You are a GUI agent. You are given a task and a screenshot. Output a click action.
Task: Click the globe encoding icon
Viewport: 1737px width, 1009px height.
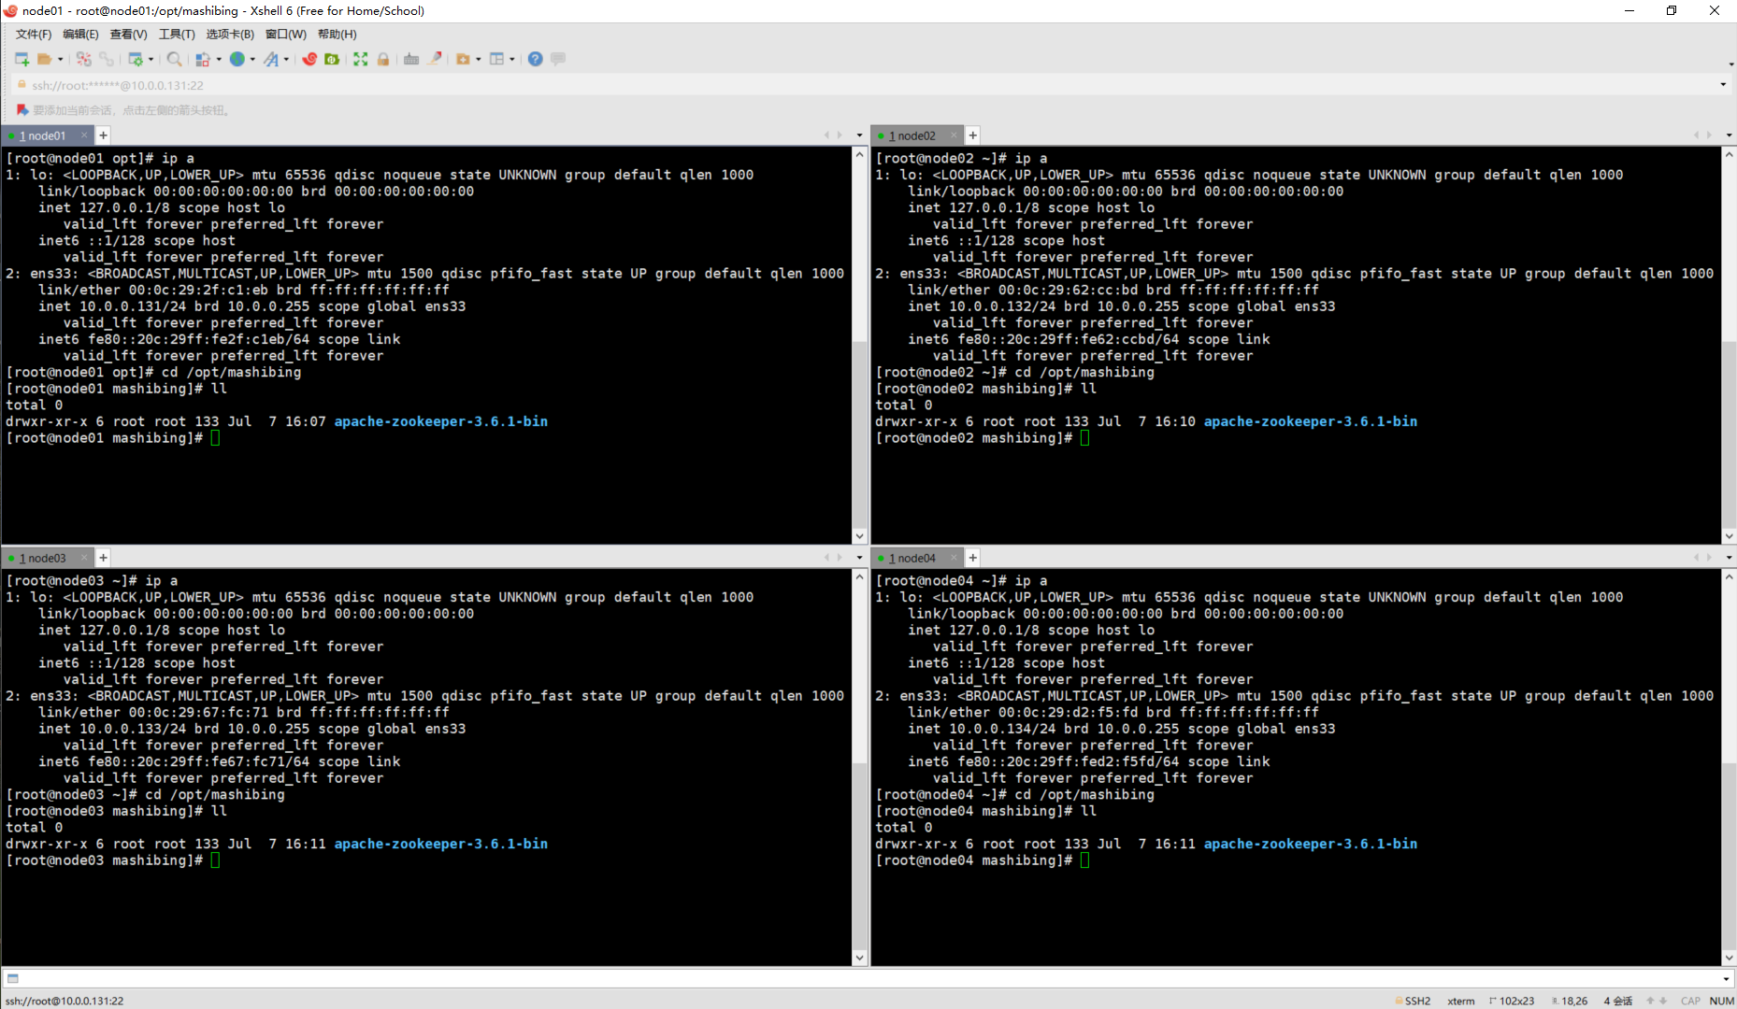237,59
